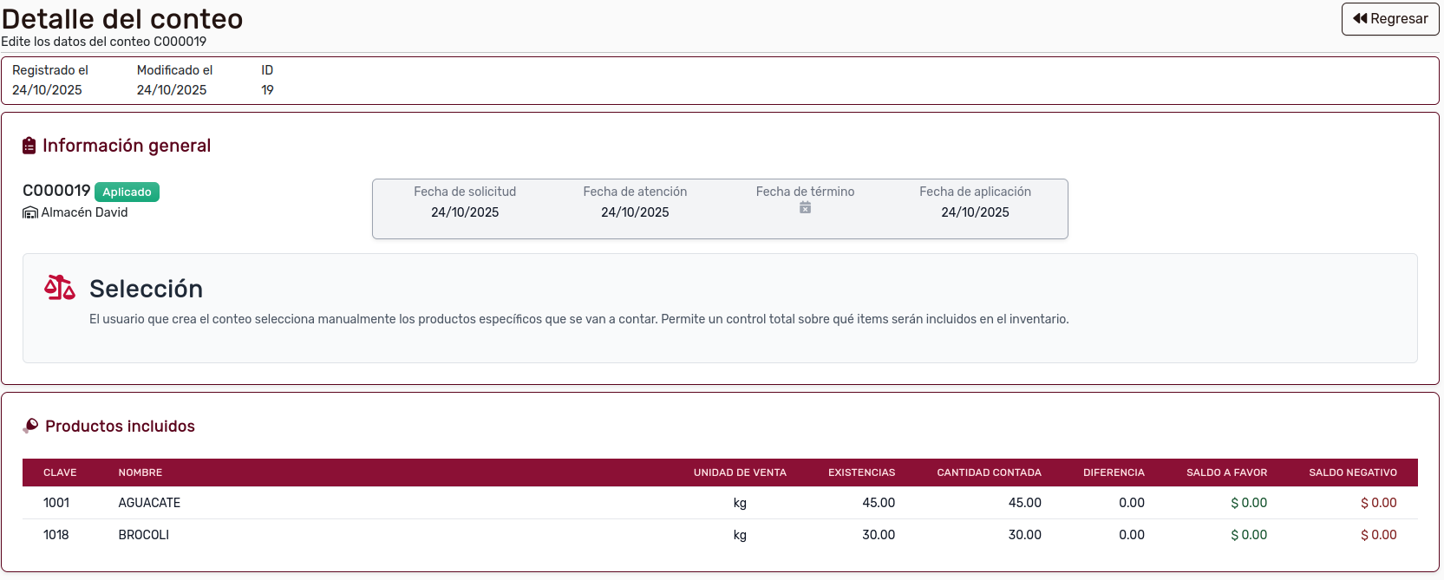This screenshot has width=1444, height=580.
Task: Click the Regresar back button
Action: (x=1389, y=19)
